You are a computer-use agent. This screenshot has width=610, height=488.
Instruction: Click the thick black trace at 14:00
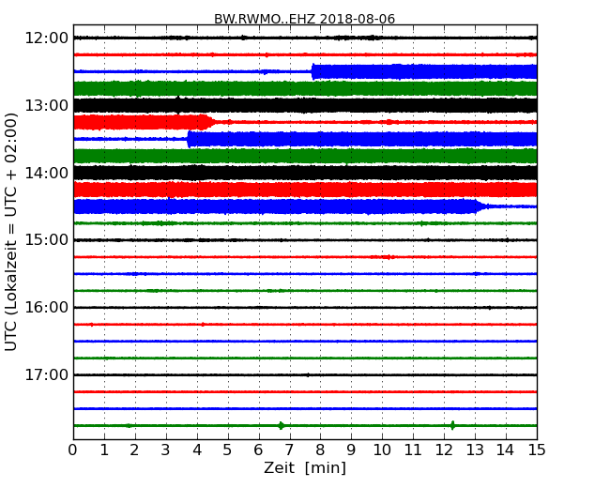tap(305, 173)
